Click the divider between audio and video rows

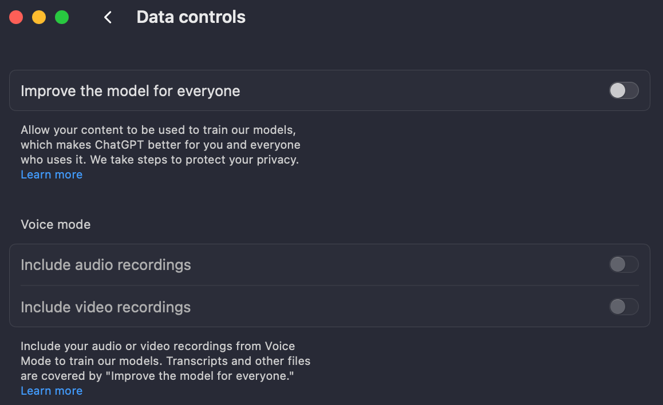pos(329,285)
